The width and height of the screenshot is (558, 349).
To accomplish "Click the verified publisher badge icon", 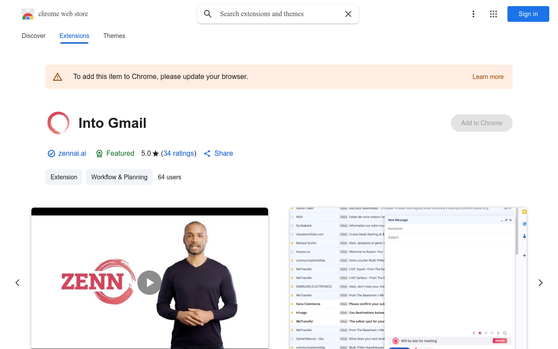I will 51,154.
